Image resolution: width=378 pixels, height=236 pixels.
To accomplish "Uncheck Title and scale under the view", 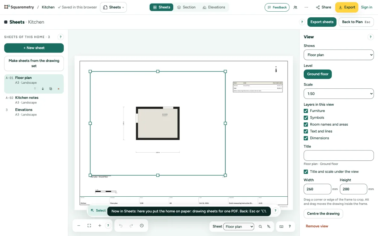I will tap(306, 172).
